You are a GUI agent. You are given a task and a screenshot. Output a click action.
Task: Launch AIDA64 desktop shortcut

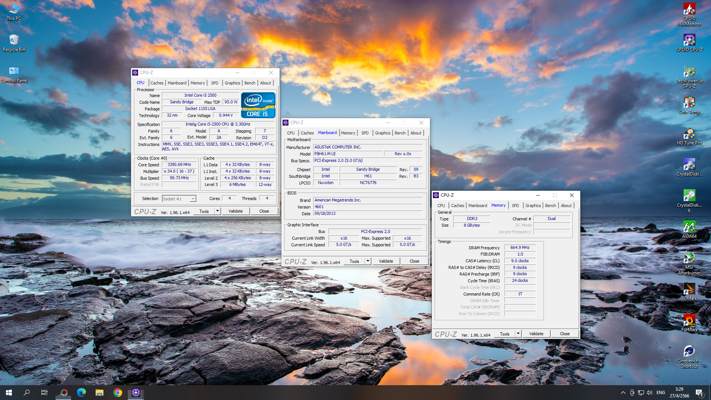[x=689, y=227]
